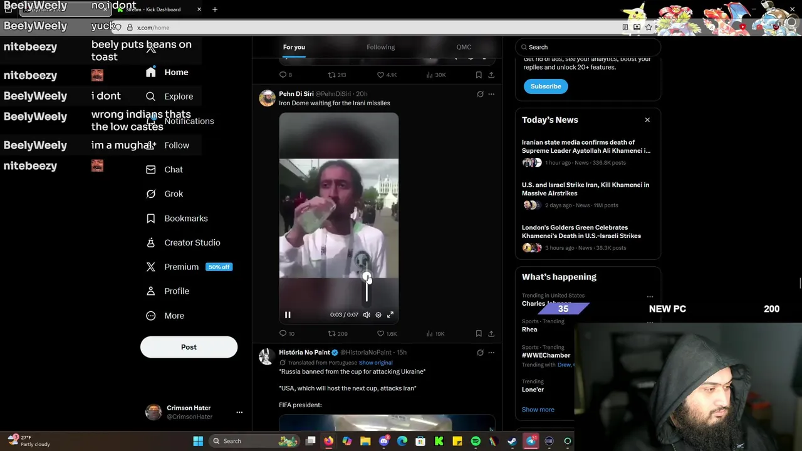This screenshot has width=802, height=451.
Task: Open Profile from the sidebar
Action: pyautogui.click(x=167, y=291)
